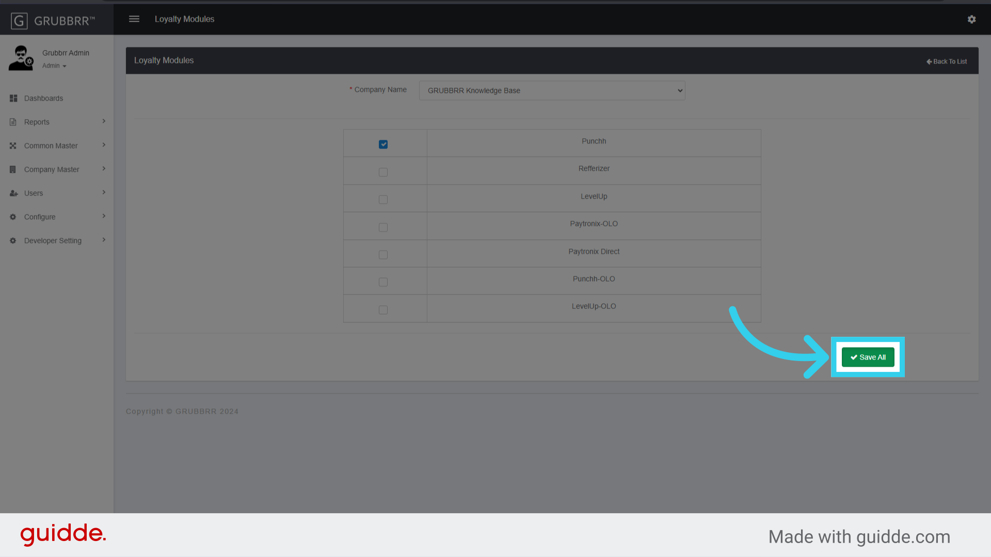Open the Company Name dropdown
The width and height of the screenshot is (991, 557).
552,90
